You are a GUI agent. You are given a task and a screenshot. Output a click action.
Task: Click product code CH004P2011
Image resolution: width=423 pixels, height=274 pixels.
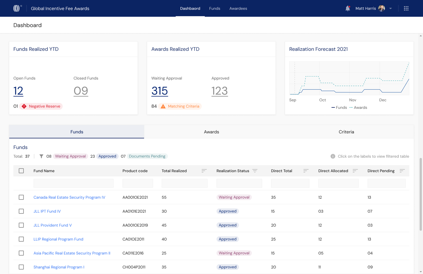point(134,267)
